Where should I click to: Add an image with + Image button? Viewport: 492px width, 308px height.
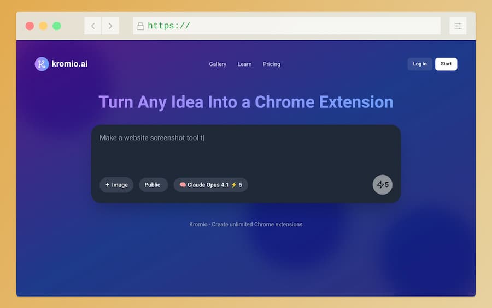click(116, 185)
